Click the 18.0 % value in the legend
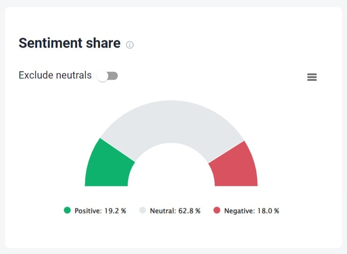Screen dimensions: 347x254 coord(268,211)
